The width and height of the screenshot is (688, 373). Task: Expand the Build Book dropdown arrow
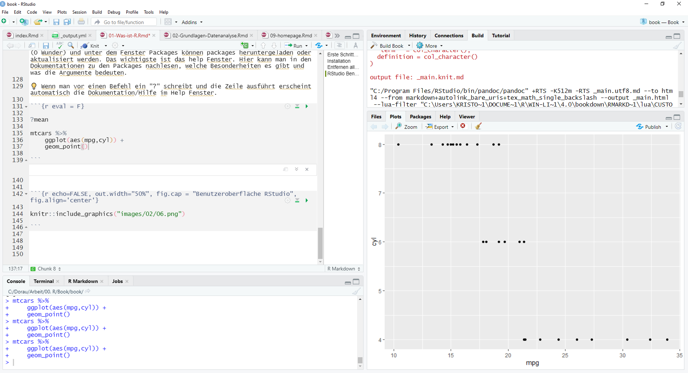point(409,45)
